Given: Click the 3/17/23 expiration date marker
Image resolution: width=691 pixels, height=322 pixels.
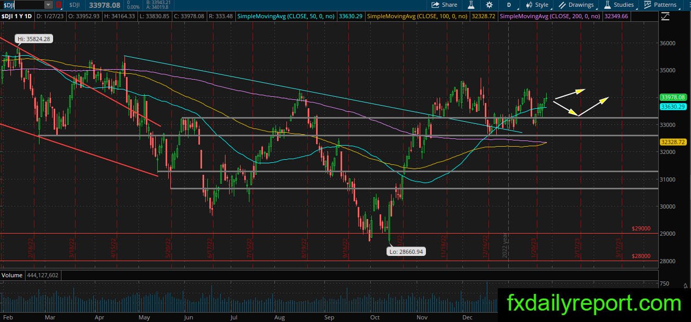Looking at the screenshot, I should pos(619,247).
